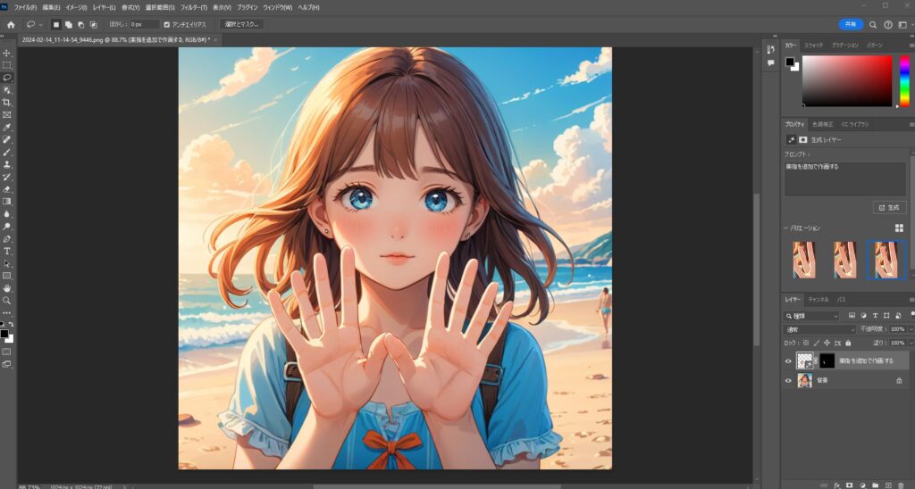
Task: Select the Brush tool
Action: 7,152
